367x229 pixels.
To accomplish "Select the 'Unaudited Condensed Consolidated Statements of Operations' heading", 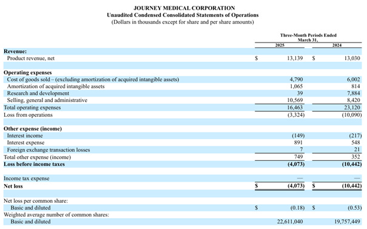I will tap(183, 15).
